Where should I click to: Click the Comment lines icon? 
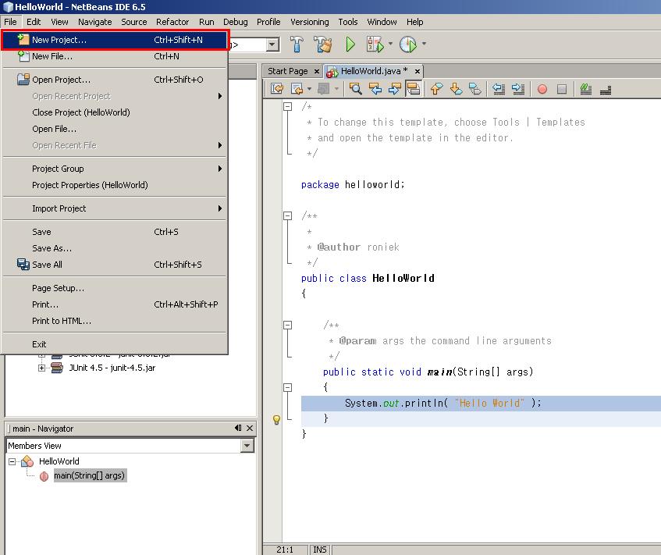click(585, 88)
